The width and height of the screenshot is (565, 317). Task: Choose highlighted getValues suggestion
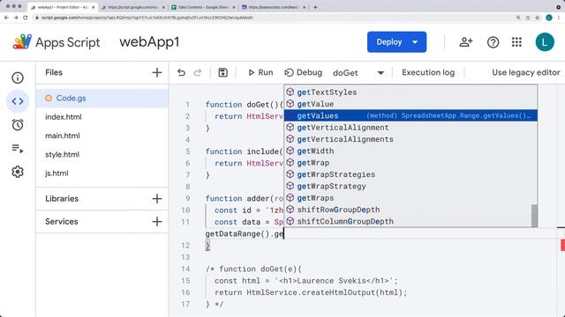[x=411, y=115]
